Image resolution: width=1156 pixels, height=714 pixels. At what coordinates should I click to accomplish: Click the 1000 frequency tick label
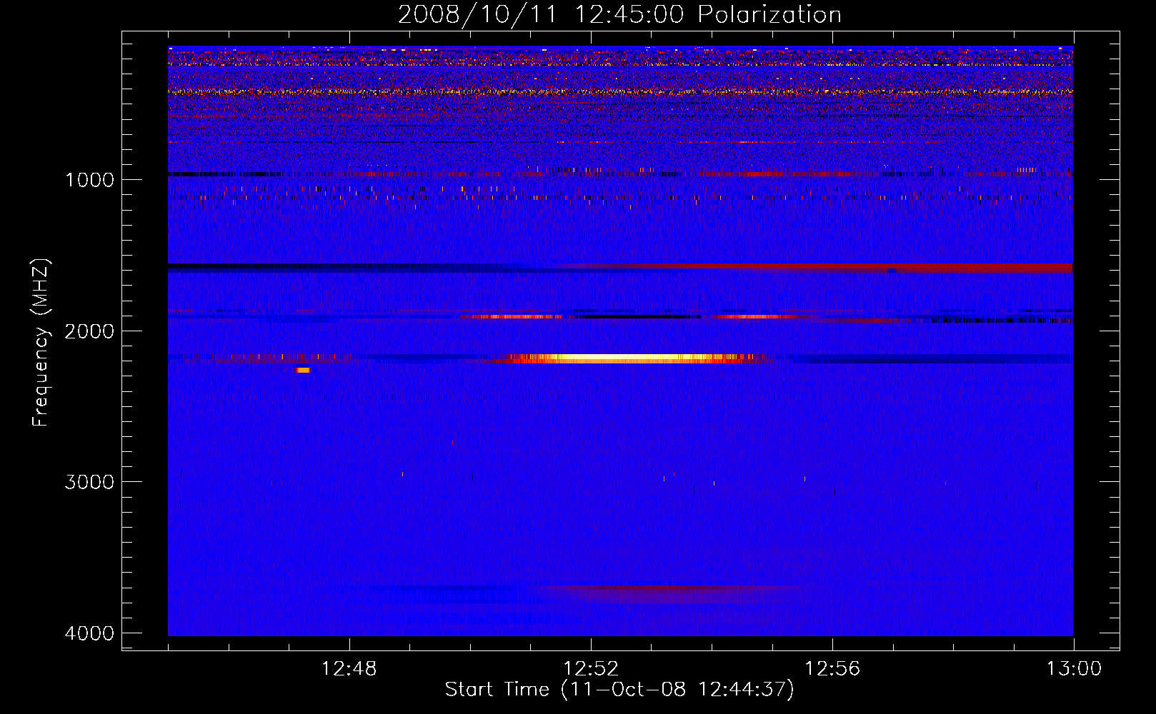tap(89, 179)
